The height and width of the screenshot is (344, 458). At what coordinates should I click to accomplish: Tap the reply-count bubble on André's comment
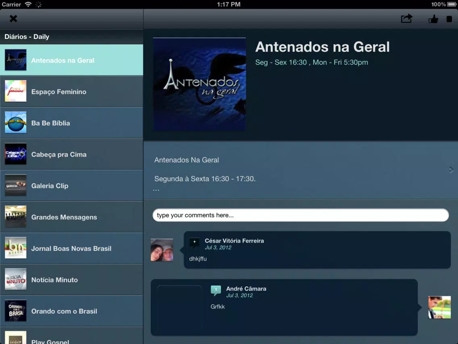pos(216,290)
